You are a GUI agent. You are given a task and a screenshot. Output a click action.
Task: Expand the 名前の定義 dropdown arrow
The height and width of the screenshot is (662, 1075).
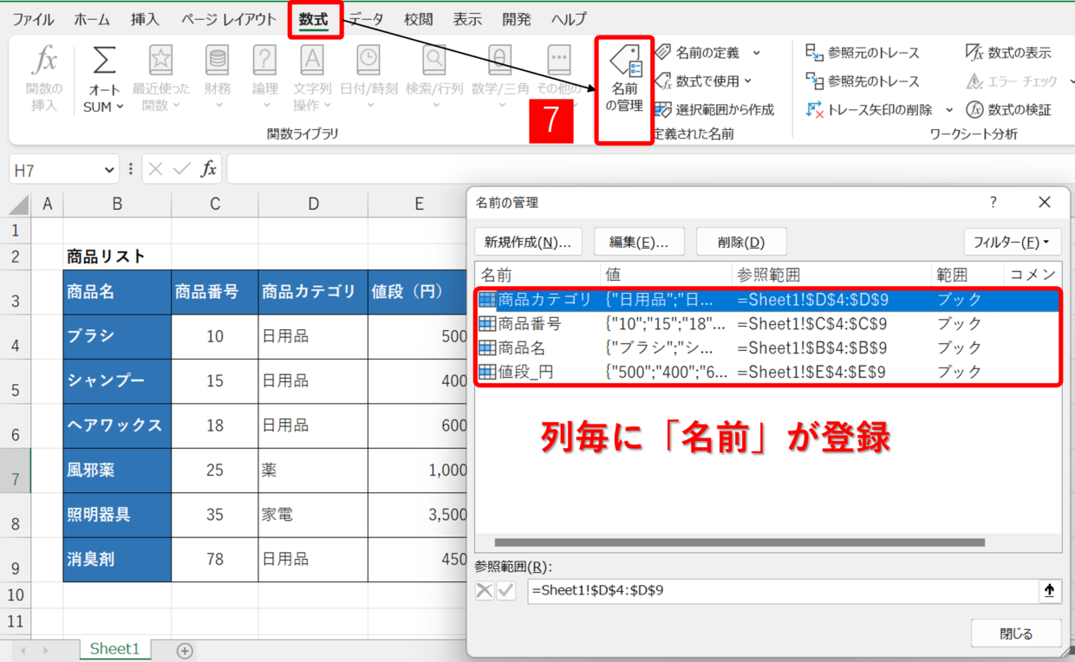(x=756, y=53)
